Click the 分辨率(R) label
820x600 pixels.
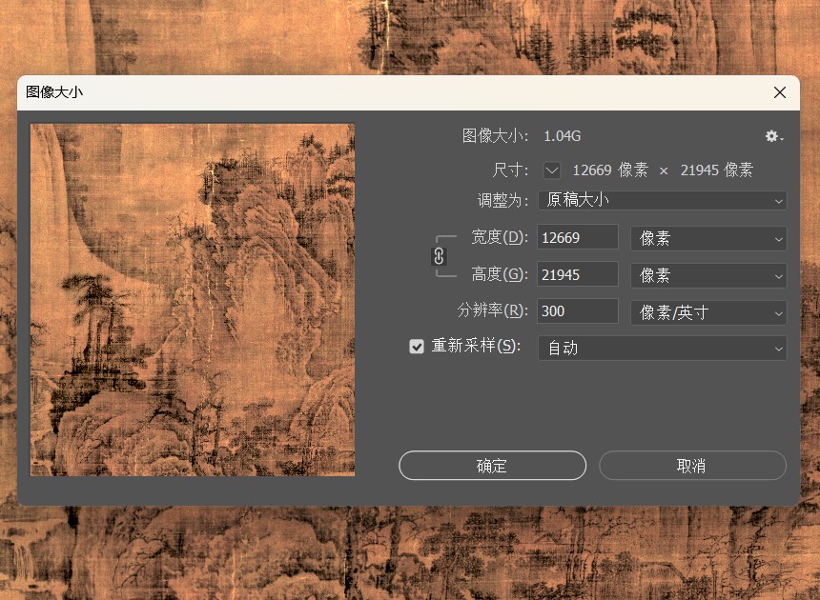[x=493, y=310]
